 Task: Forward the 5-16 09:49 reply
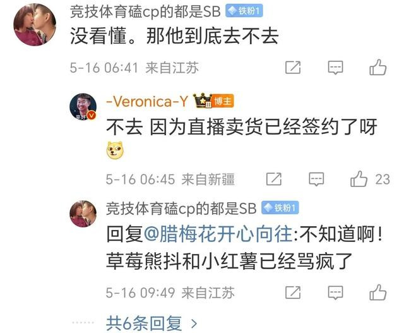tap(293, 293)
